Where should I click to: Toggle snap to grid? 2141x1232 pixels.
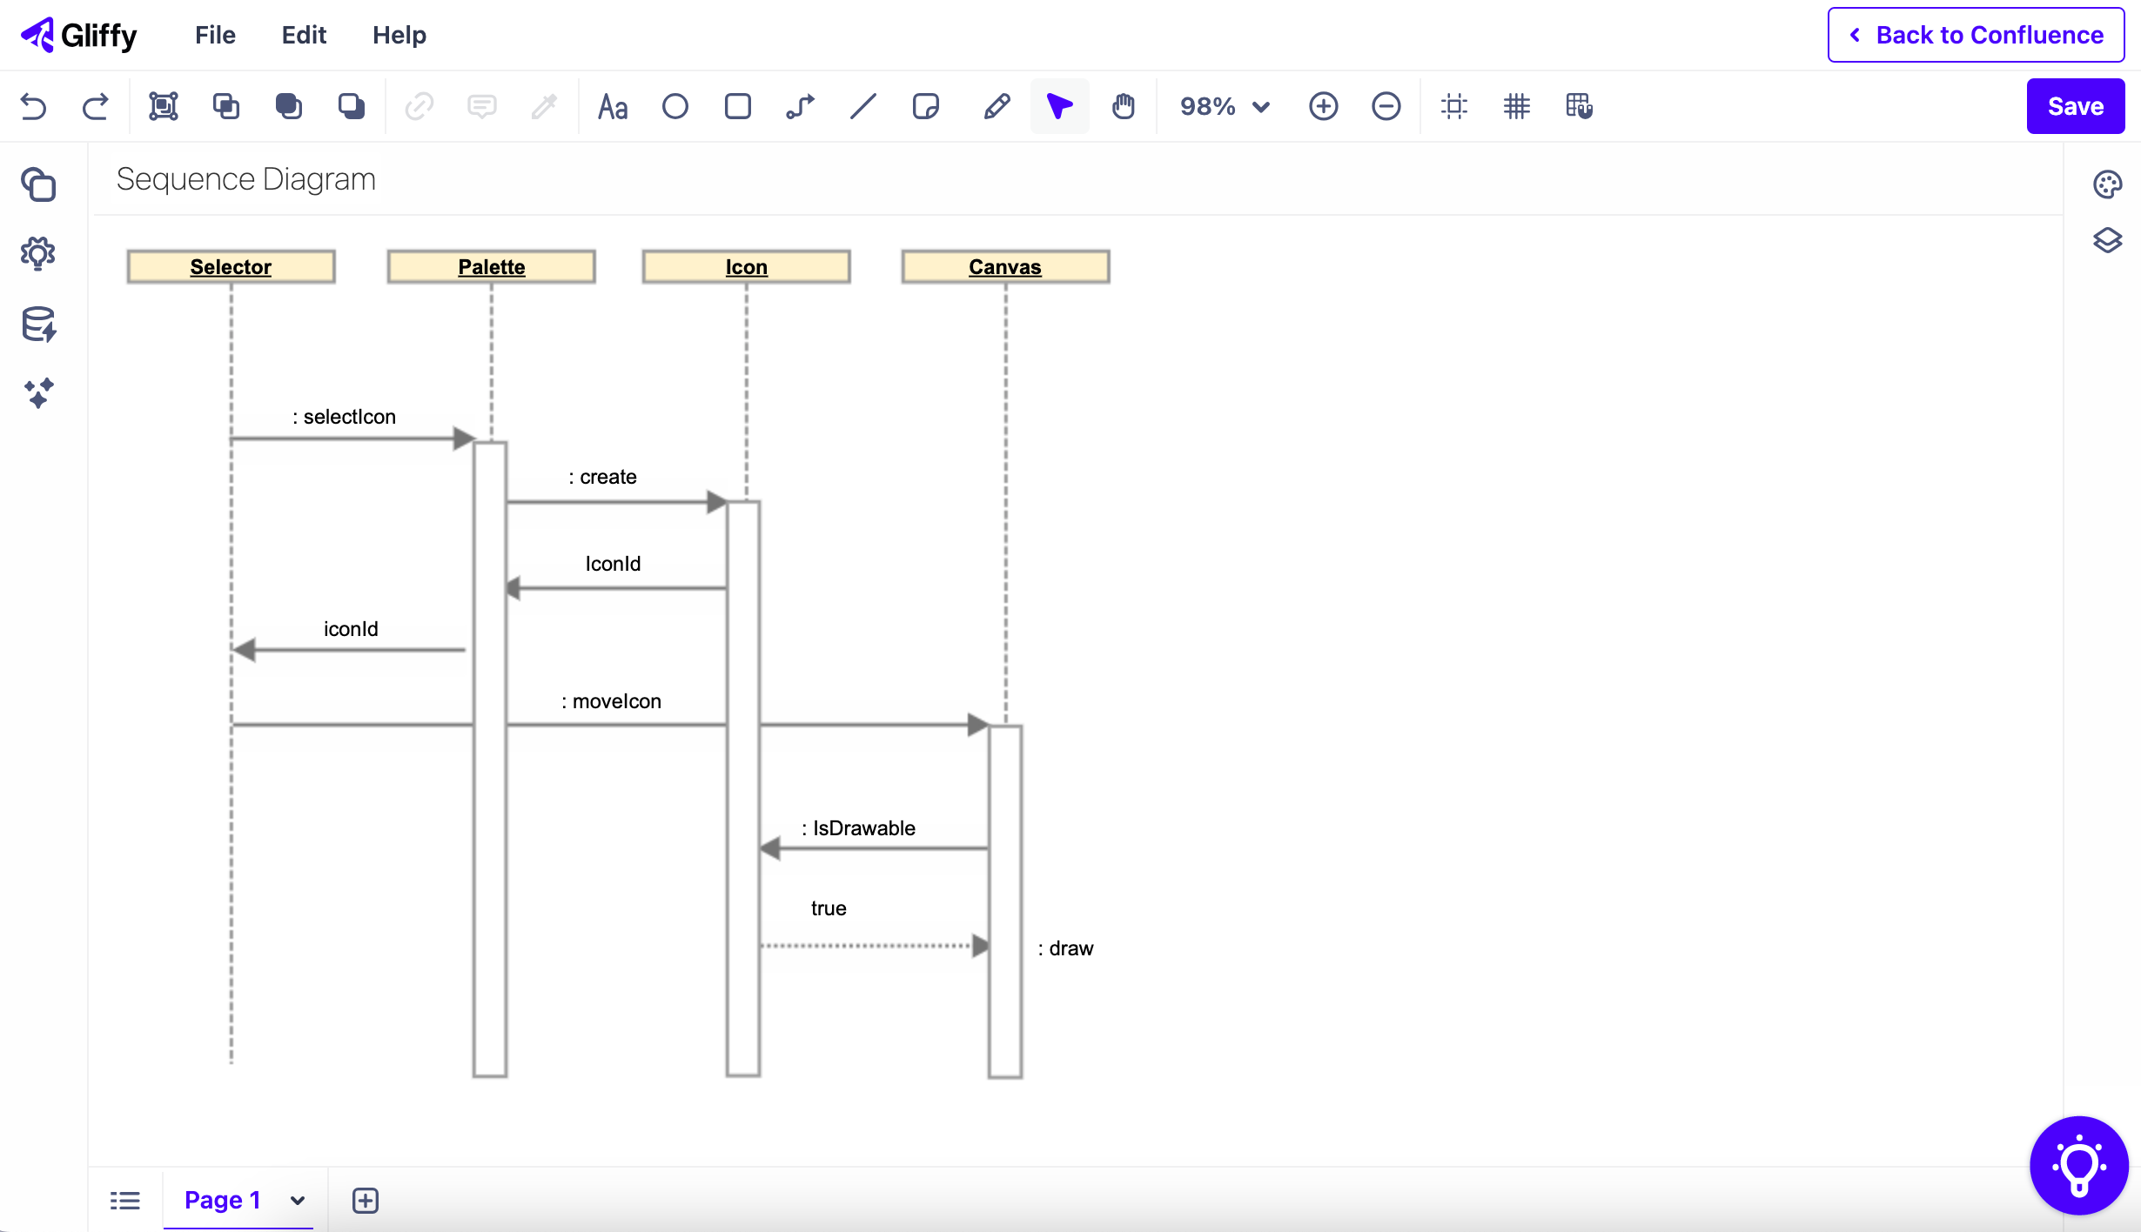tap(1579, 106)
